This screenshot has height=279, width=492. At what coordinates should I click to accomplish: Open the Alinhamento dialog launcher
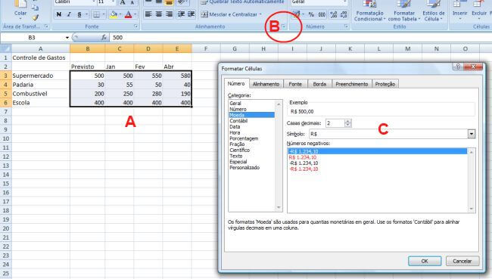(283, 26)
